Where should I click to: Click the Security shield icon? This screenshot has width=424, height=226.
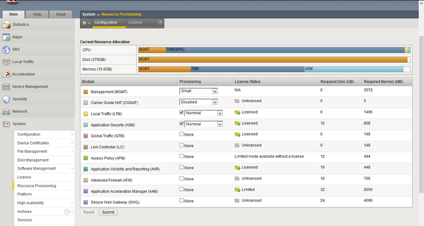coord(6,99)
